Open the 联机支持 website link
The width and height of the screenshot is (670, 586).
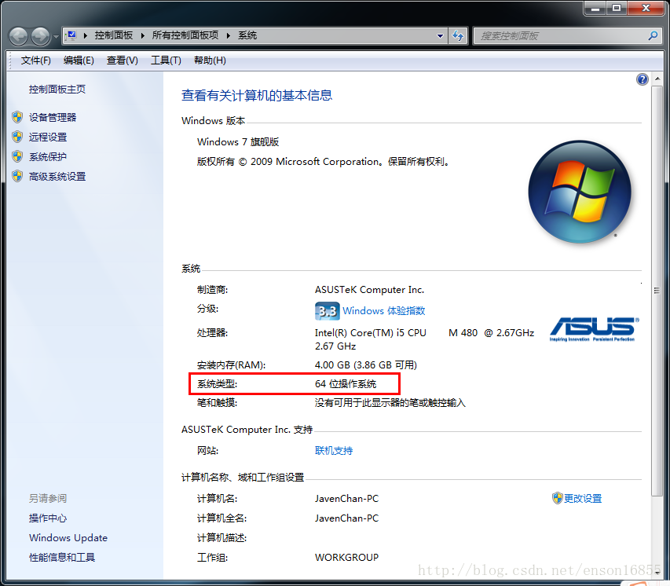click(334, 451)
